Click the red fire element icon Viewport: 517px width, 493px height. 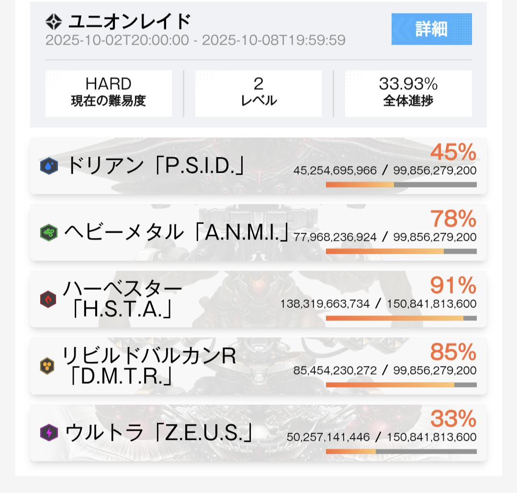click(x=48, y=300)
